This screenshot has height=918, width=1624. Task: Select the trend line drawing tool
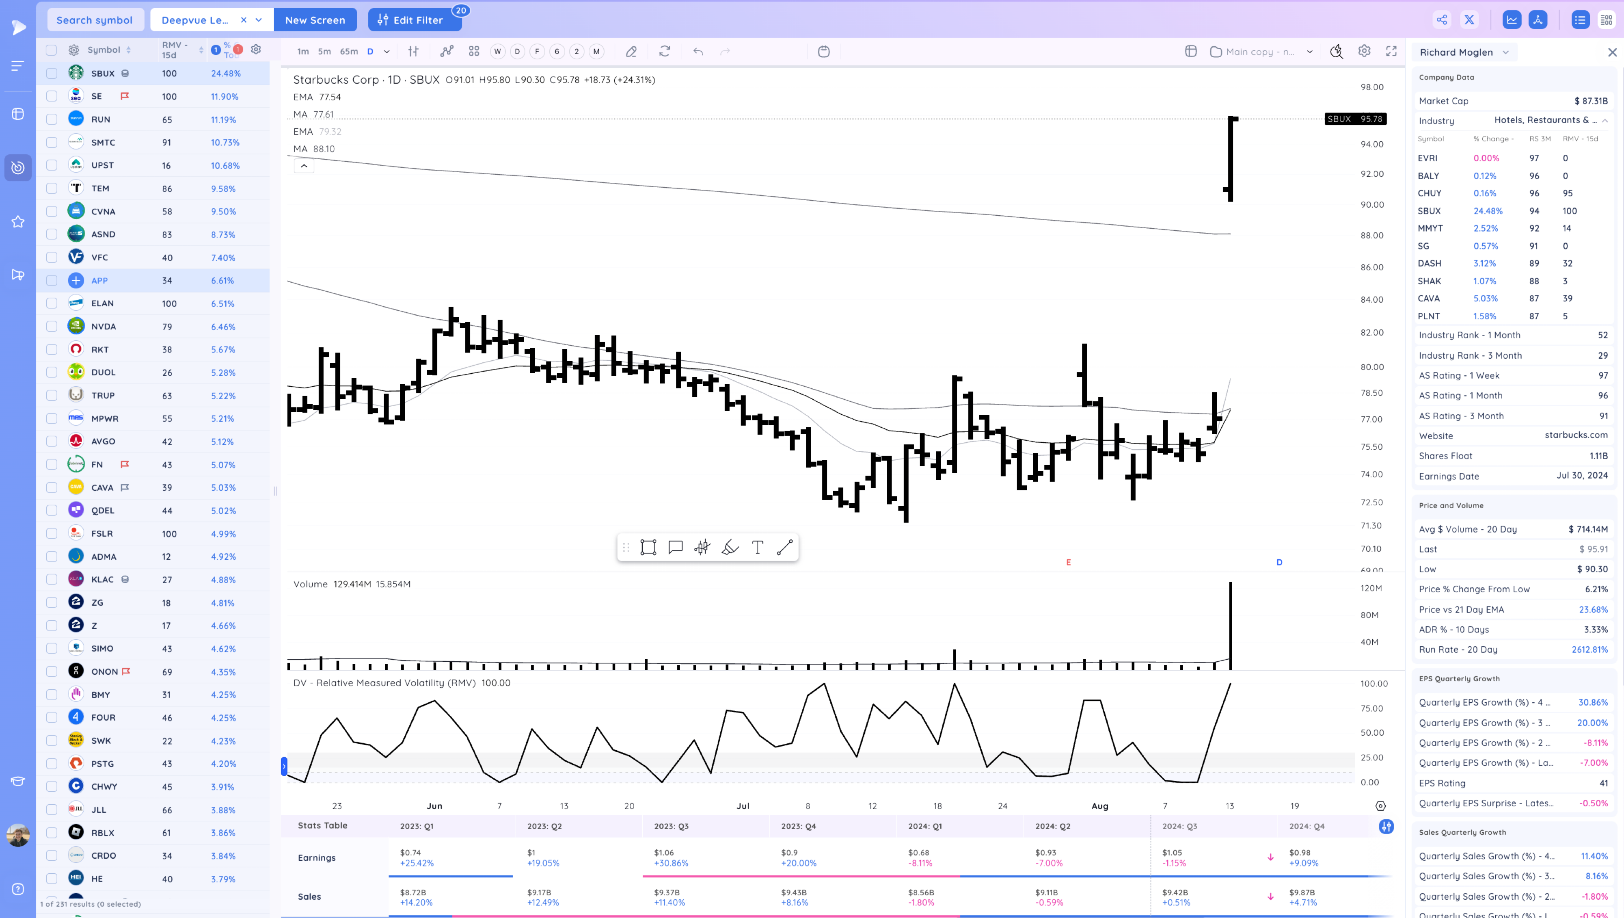784,548
